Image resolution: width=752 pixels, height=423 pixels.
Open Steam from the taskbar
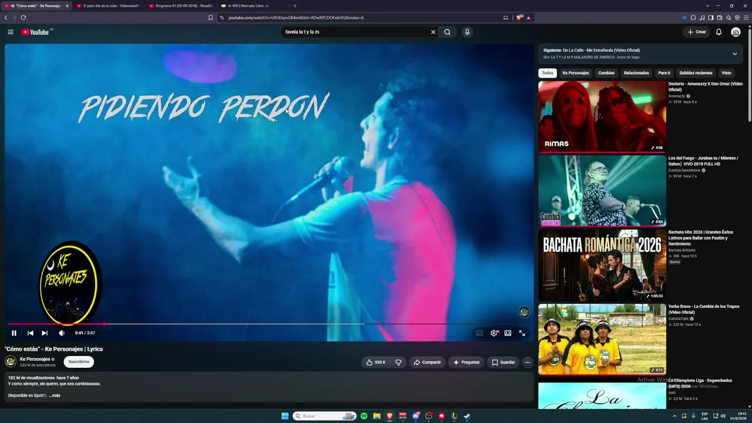tap(467, 416)
